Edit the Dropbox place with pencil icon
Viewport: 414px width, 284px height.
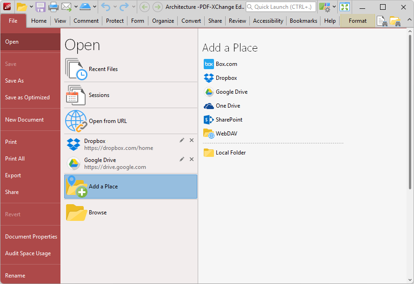(182, 140)
